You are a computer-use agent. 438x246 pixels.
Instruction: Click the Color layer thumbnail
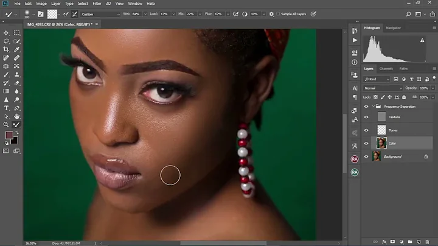tap(381, 143)
